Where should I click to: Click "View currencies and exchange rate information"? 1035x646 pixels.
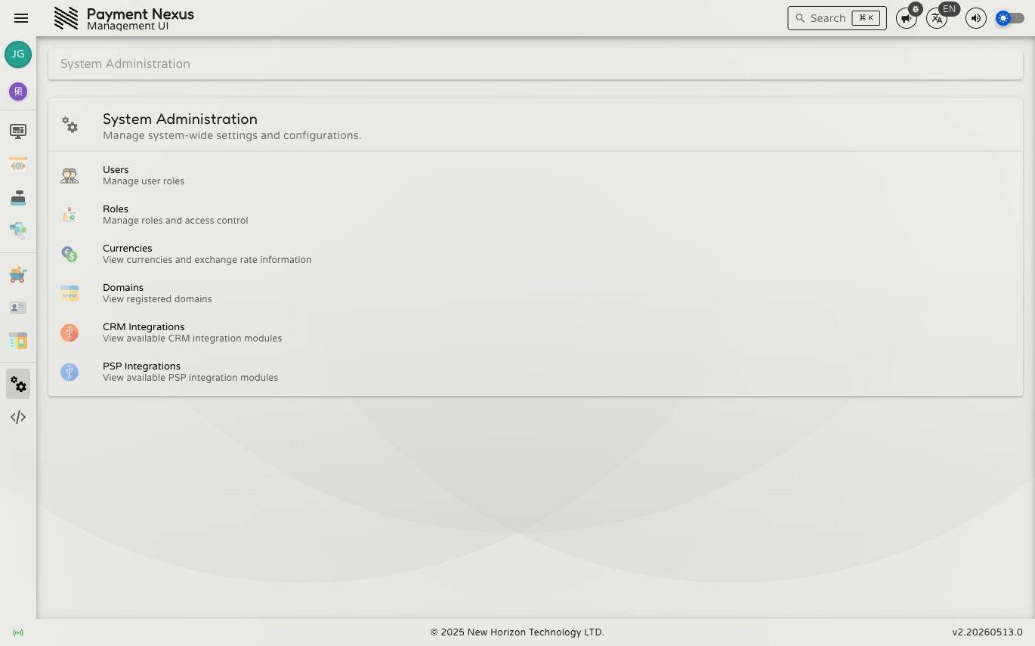(207, 260)
